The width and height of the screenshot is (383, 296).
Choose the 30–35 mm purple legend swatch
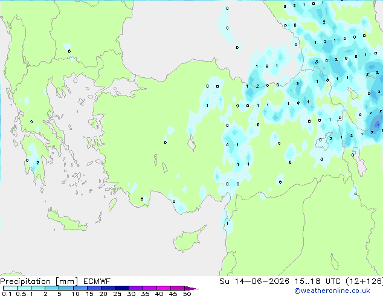(135, 288)
